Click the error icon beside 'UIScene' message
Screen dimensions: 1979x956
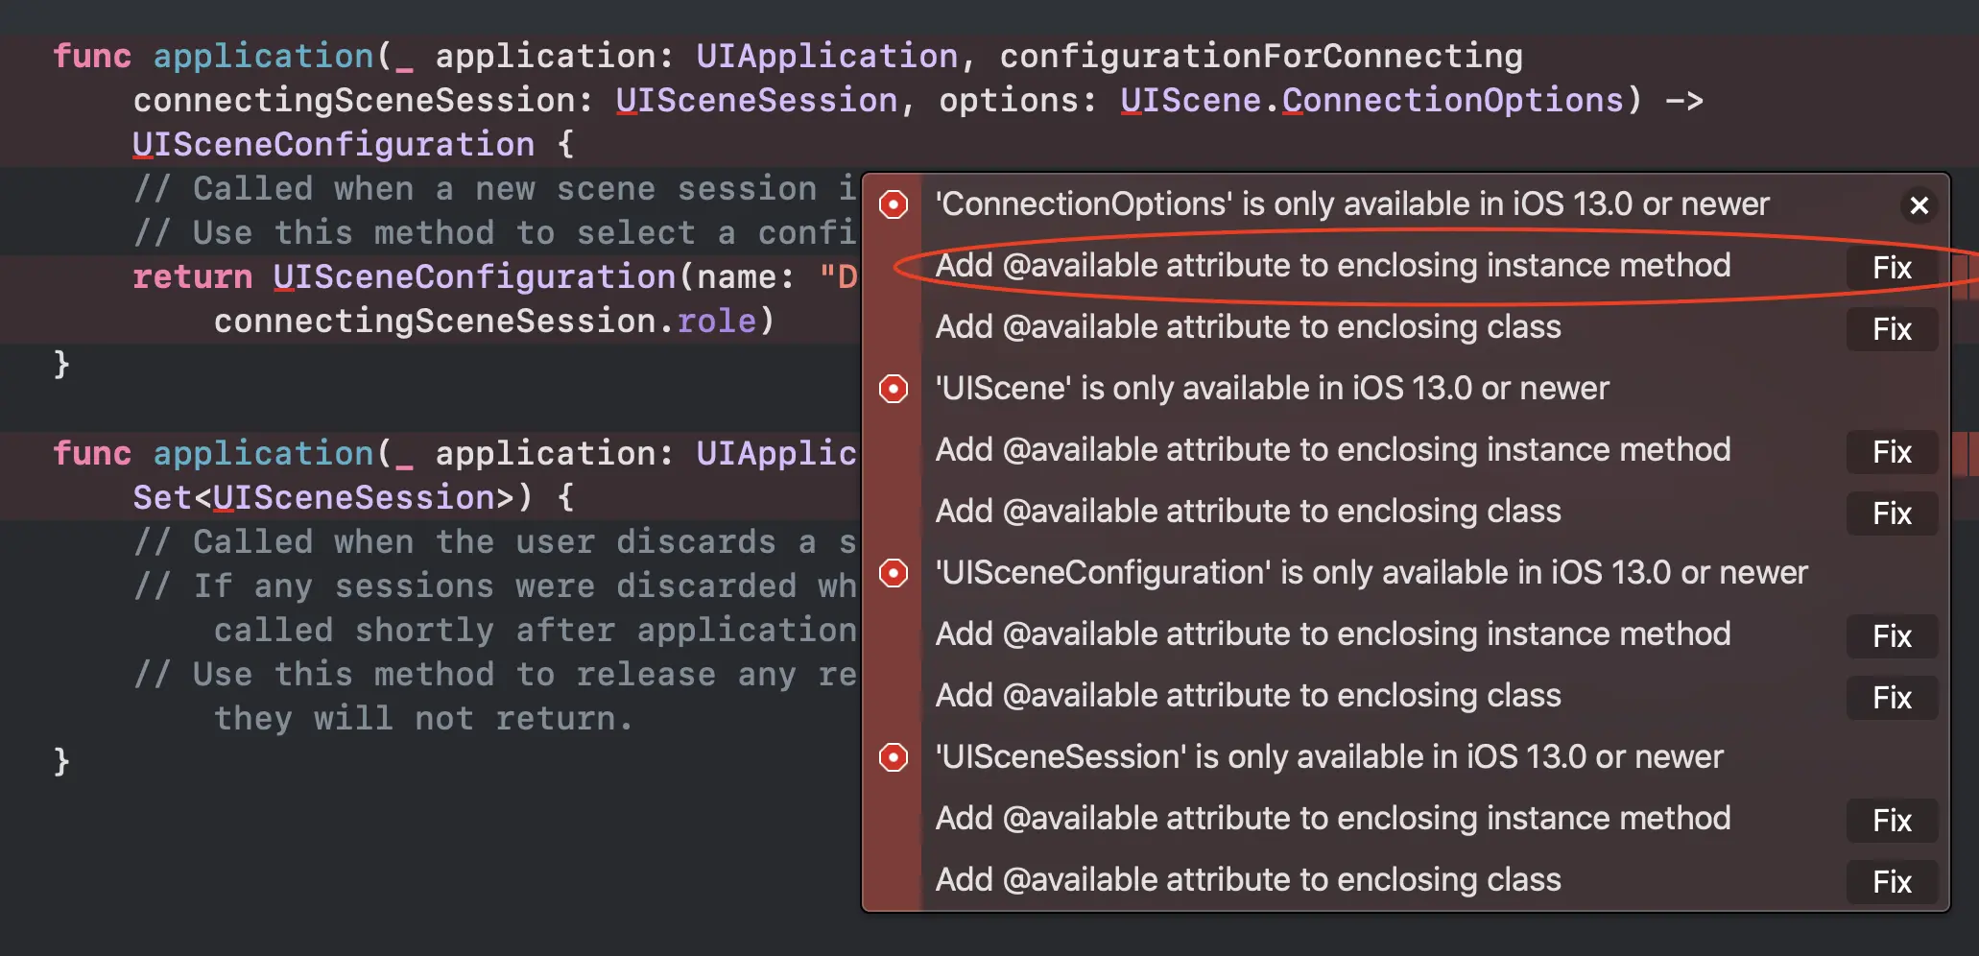pyautogui.click(x=894, y=389)
